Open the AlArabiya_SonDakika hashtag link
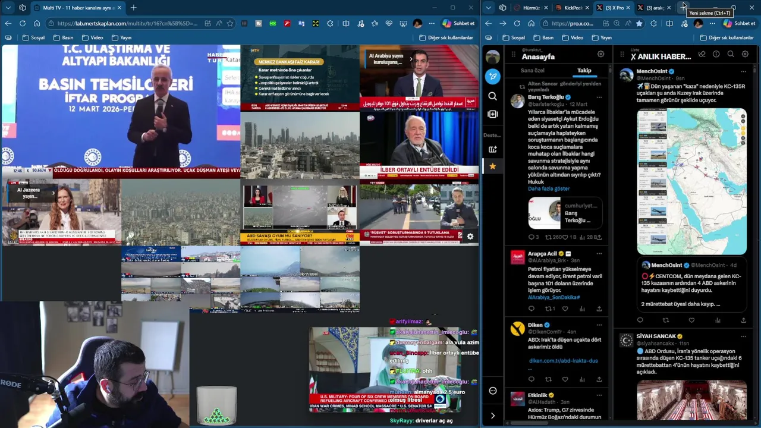Image resolution: width=761 pixels, height=428 pixels. [554, 297]
